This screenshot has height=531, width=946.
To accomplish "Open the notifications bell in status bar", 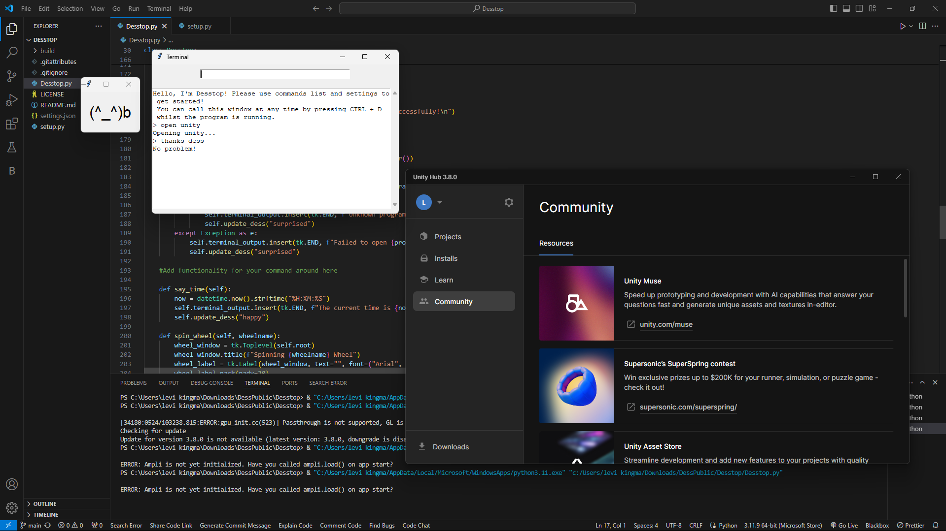I will tap(935, 526).
